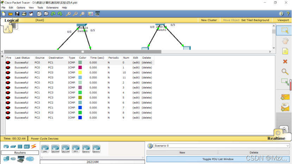The width and height of the screenshot is (292, 164).
Task: Activate the Move Layout hand tool
Action: 285,41
